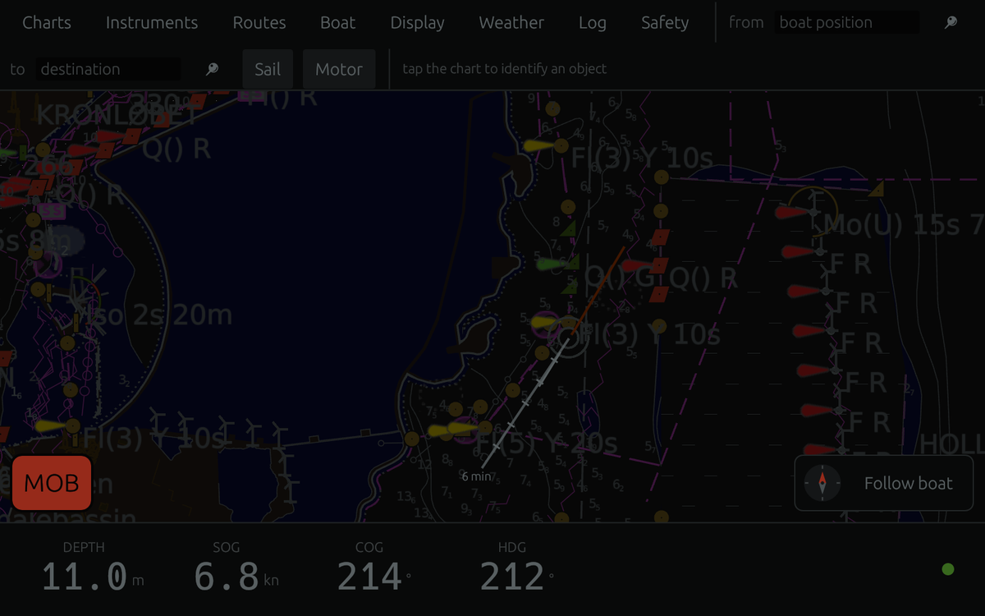The image size is (985, 616).
Task: Select the Sail mode toggle
Action: coord(268,69)
